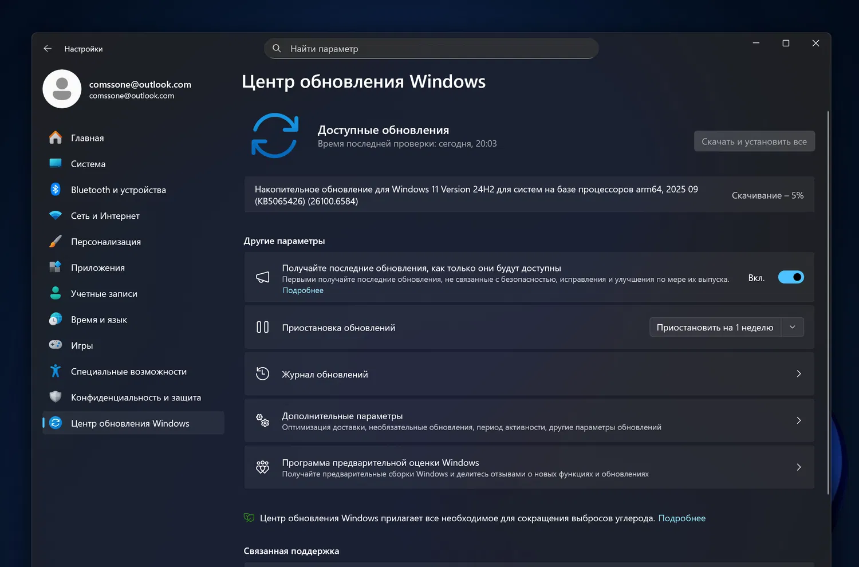Open Учетные записи in sidebar
The height and width of the screenshot is (567, 859).
(x=133, y=293)
